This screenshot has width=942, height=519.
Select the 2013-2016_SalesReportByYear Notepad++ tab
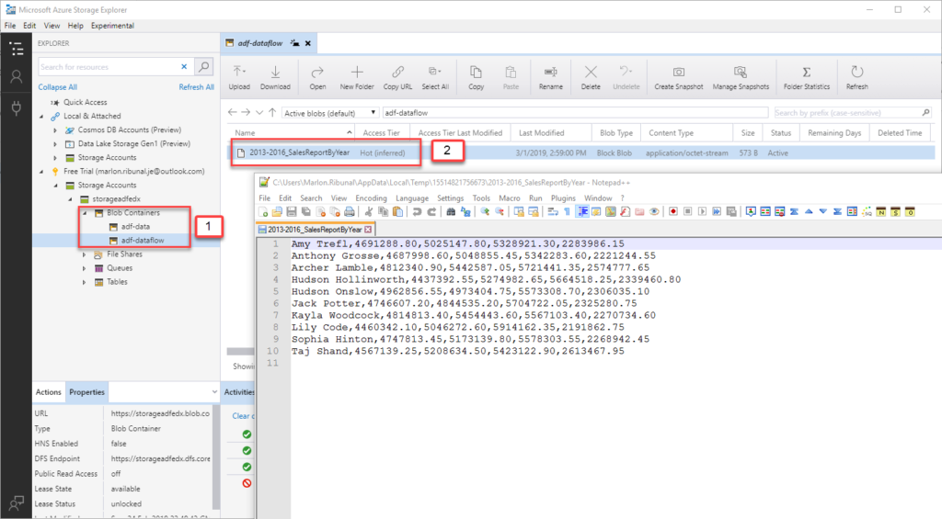(x=315, y=230)
